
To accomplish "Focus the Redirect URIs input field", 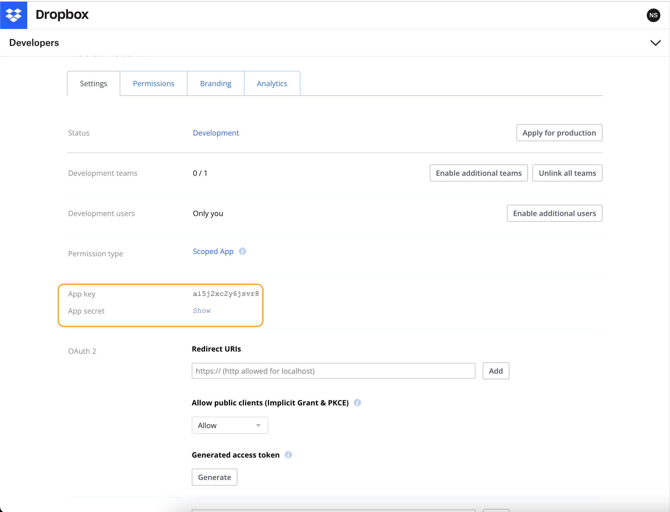I will click(333, 371).
